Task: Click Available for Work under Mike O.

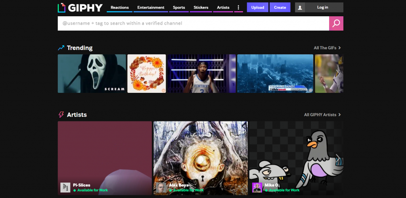Action: 284,190
